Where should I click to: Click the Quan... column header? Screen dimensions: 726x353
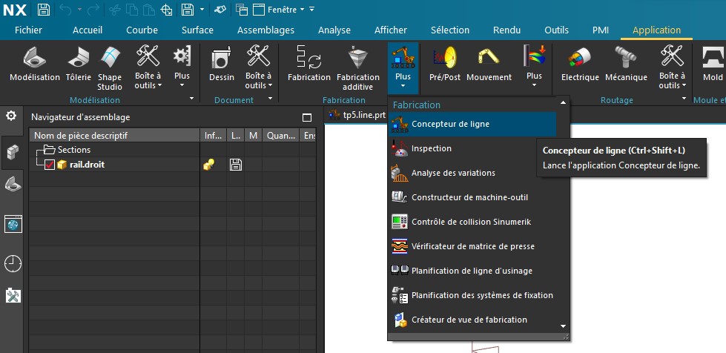pyautogui.click(x=280, y=136)
